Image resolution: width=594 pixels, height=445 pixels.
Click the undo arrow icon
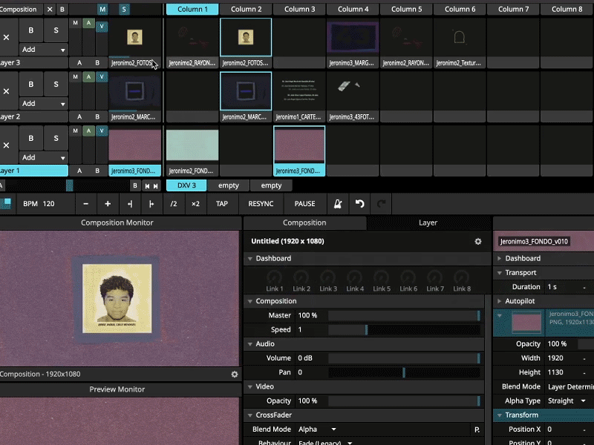(360, 204)
